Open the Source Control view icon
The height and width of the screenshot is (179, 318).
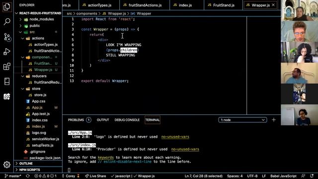point(7,37)
